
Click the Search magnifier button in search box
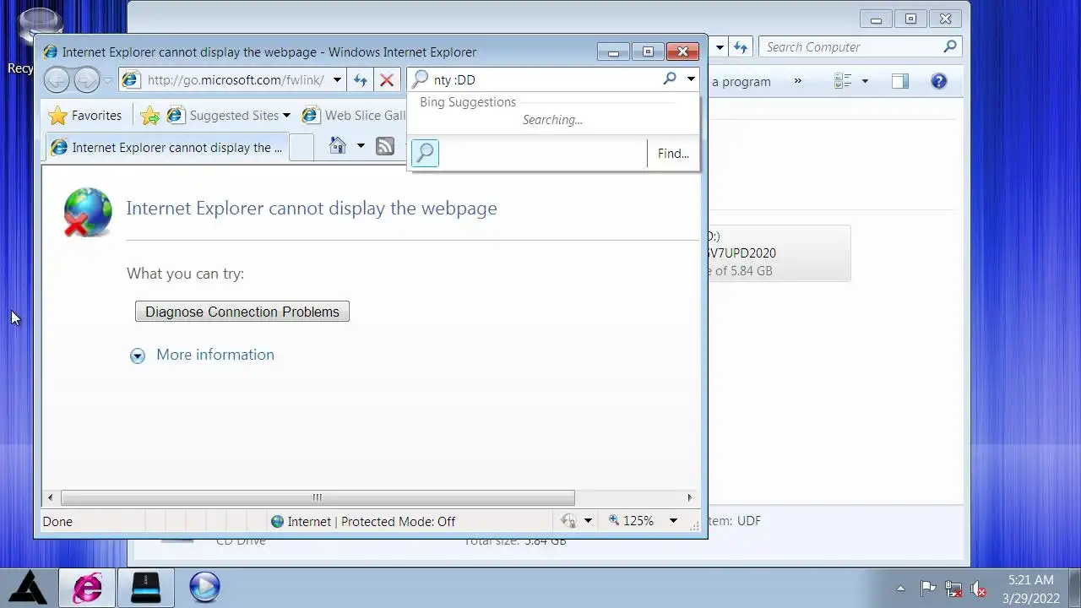click(x=670, y=79)
